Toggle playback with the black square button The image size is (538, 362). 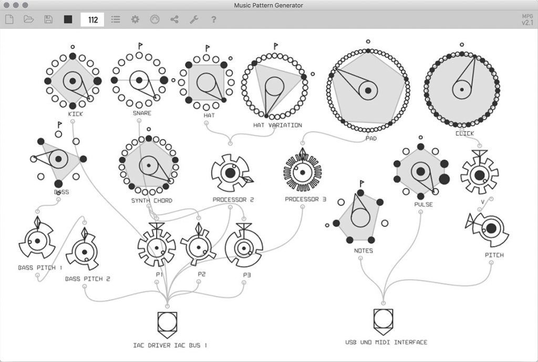[69, 19]
